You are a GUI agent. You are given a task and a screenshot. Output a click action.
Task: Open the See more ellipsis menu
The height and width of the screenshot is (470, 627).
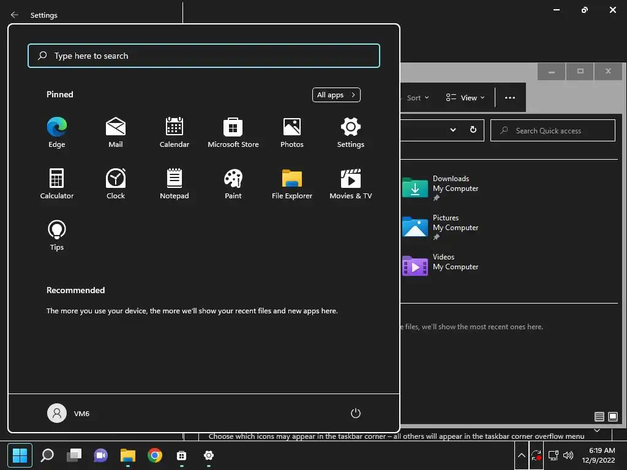510,98
